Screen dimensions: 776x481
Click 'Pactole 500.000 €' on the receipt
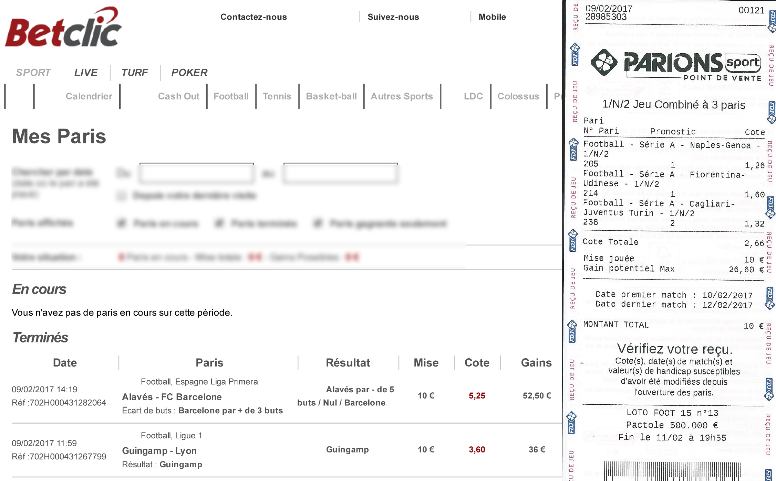pyautogui.click(x=672, y=425)
